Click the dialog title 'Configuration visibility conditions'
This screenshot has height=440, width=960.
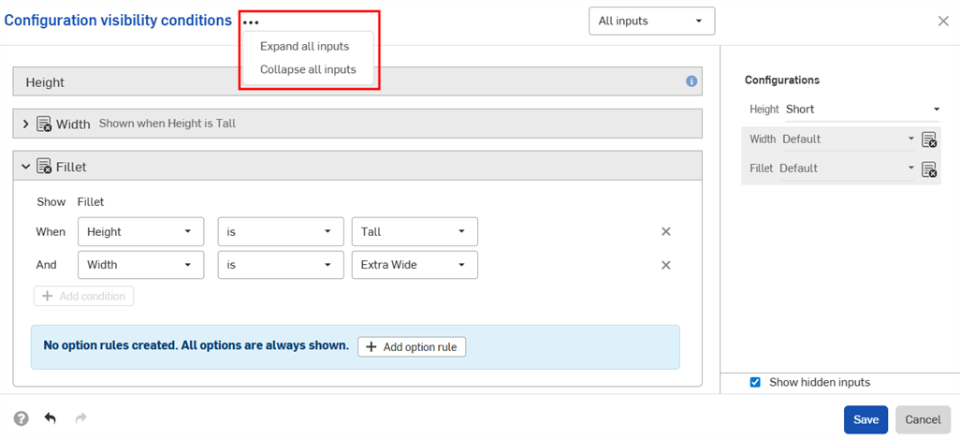[118, 21]
